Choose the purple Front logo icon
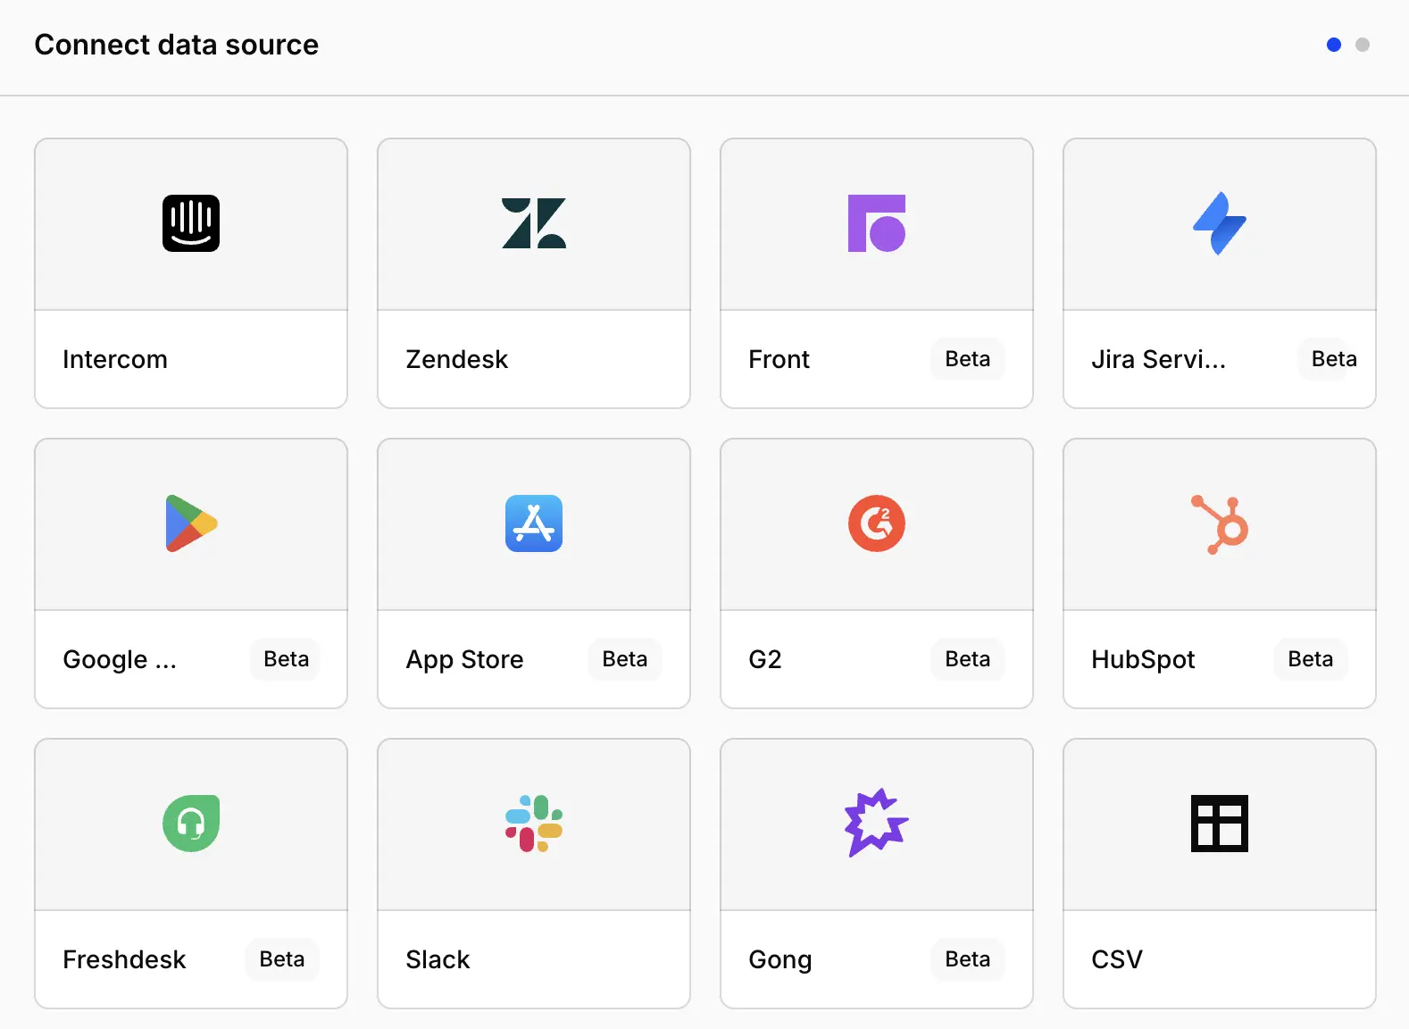Screen dimensions: 1409x1029 [877, 223]
